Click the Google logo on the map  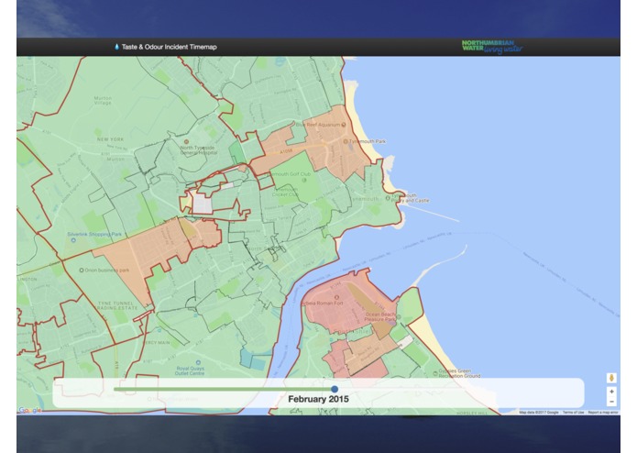pos(30,410)
